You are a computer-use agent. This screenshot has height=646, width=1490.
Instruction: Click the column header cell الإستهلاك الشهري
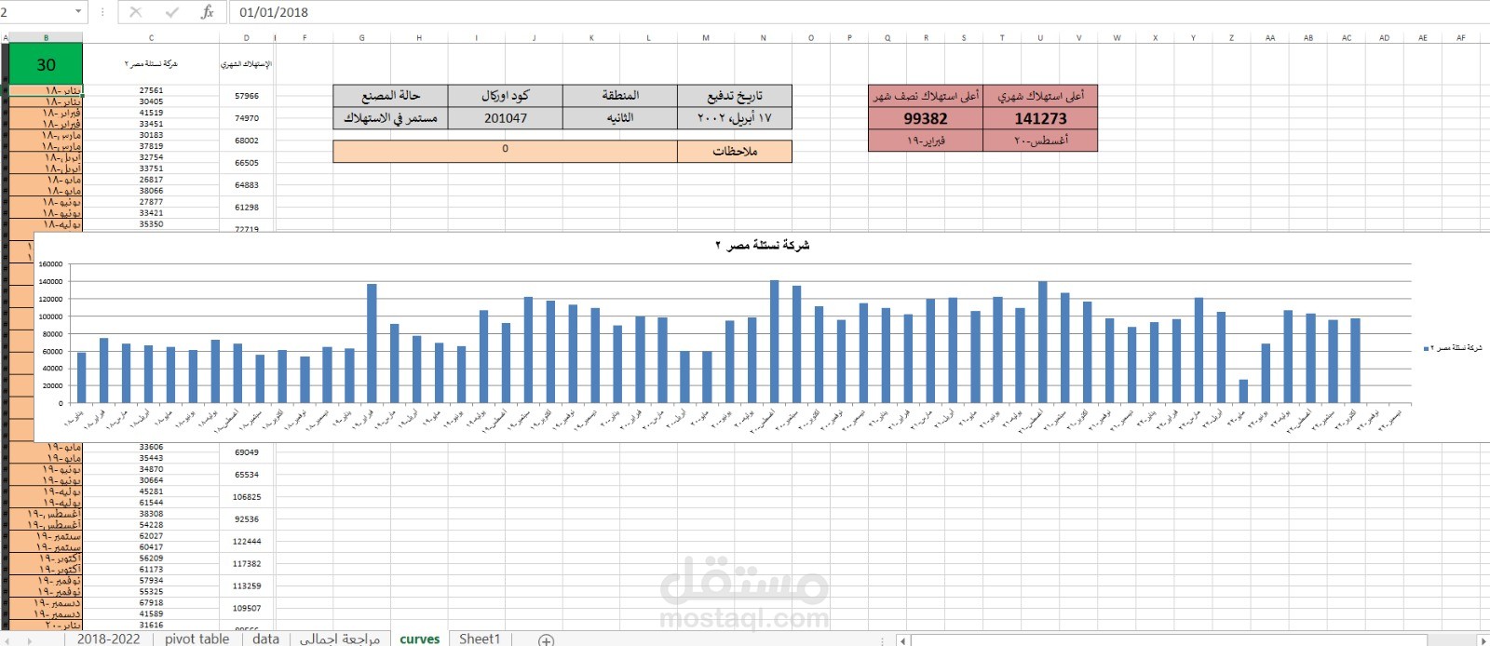[247, 64]
